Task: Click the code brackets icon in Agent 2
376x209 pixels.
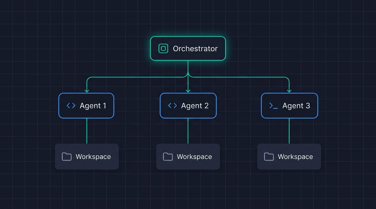Action: (172, 106)
